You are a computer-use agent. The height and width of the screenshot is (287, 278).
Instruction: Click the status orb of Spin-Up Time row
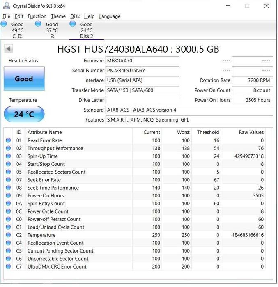[8, 156]
